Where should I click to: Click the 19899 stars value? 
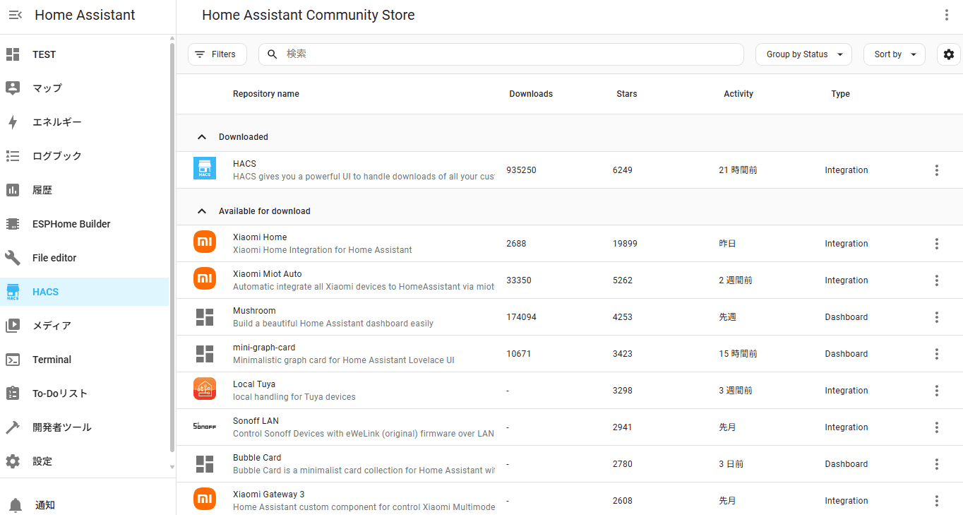coord(625,244)
